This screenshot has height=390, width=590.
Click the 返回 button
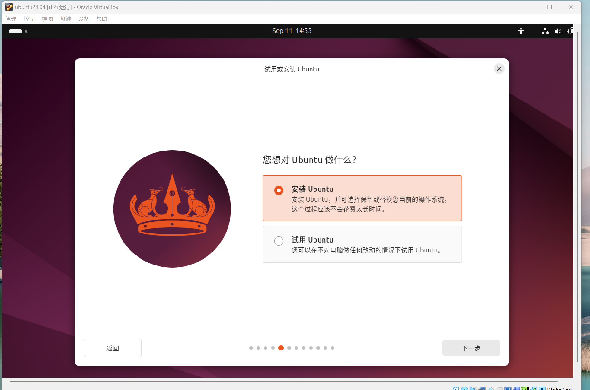click(x=112, y=348)
